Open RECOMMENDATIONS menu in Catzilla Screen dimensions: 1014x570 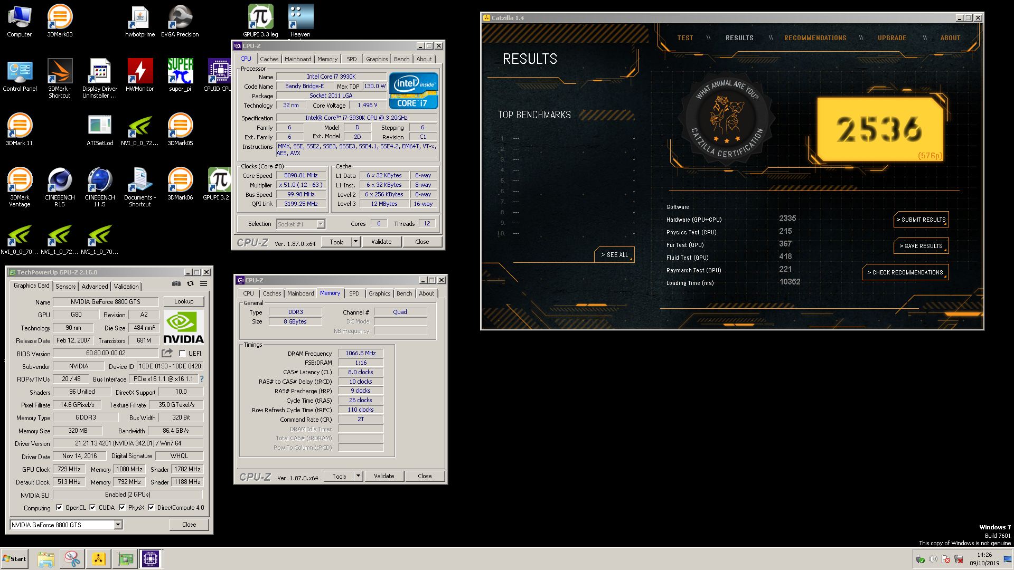point(815,38)
